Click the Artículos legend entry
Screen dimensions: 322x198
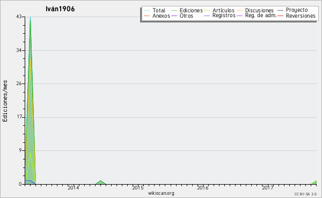(219, 10)
